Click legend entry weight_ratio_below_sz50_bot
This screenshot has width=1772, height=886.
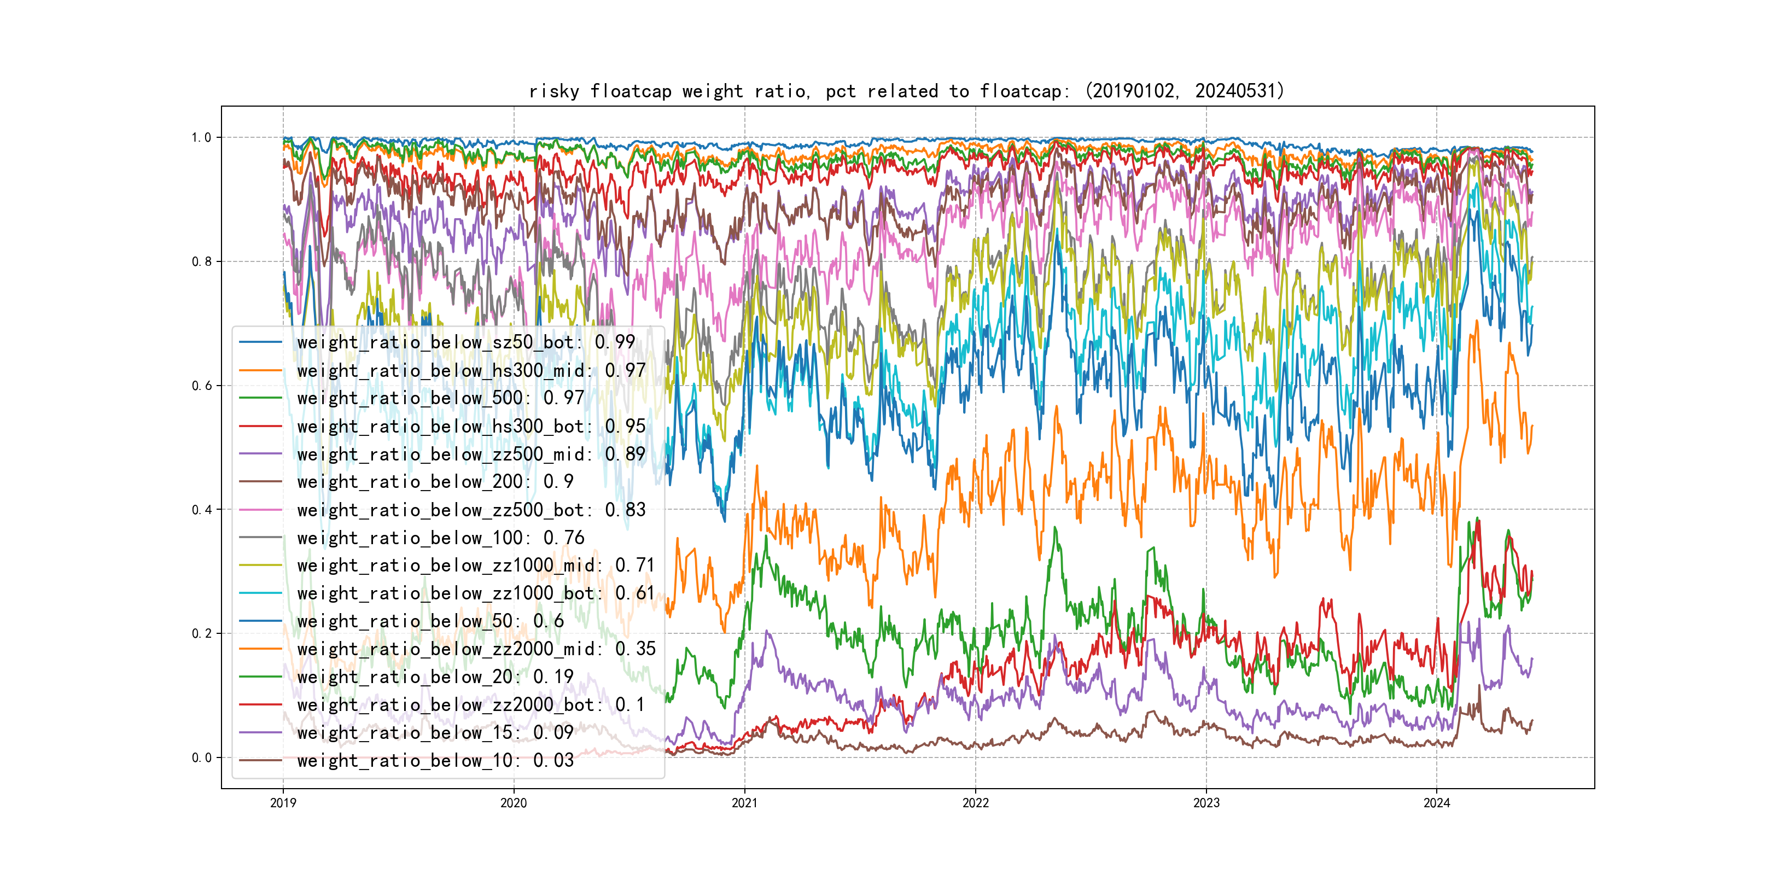tap(466, 342)
